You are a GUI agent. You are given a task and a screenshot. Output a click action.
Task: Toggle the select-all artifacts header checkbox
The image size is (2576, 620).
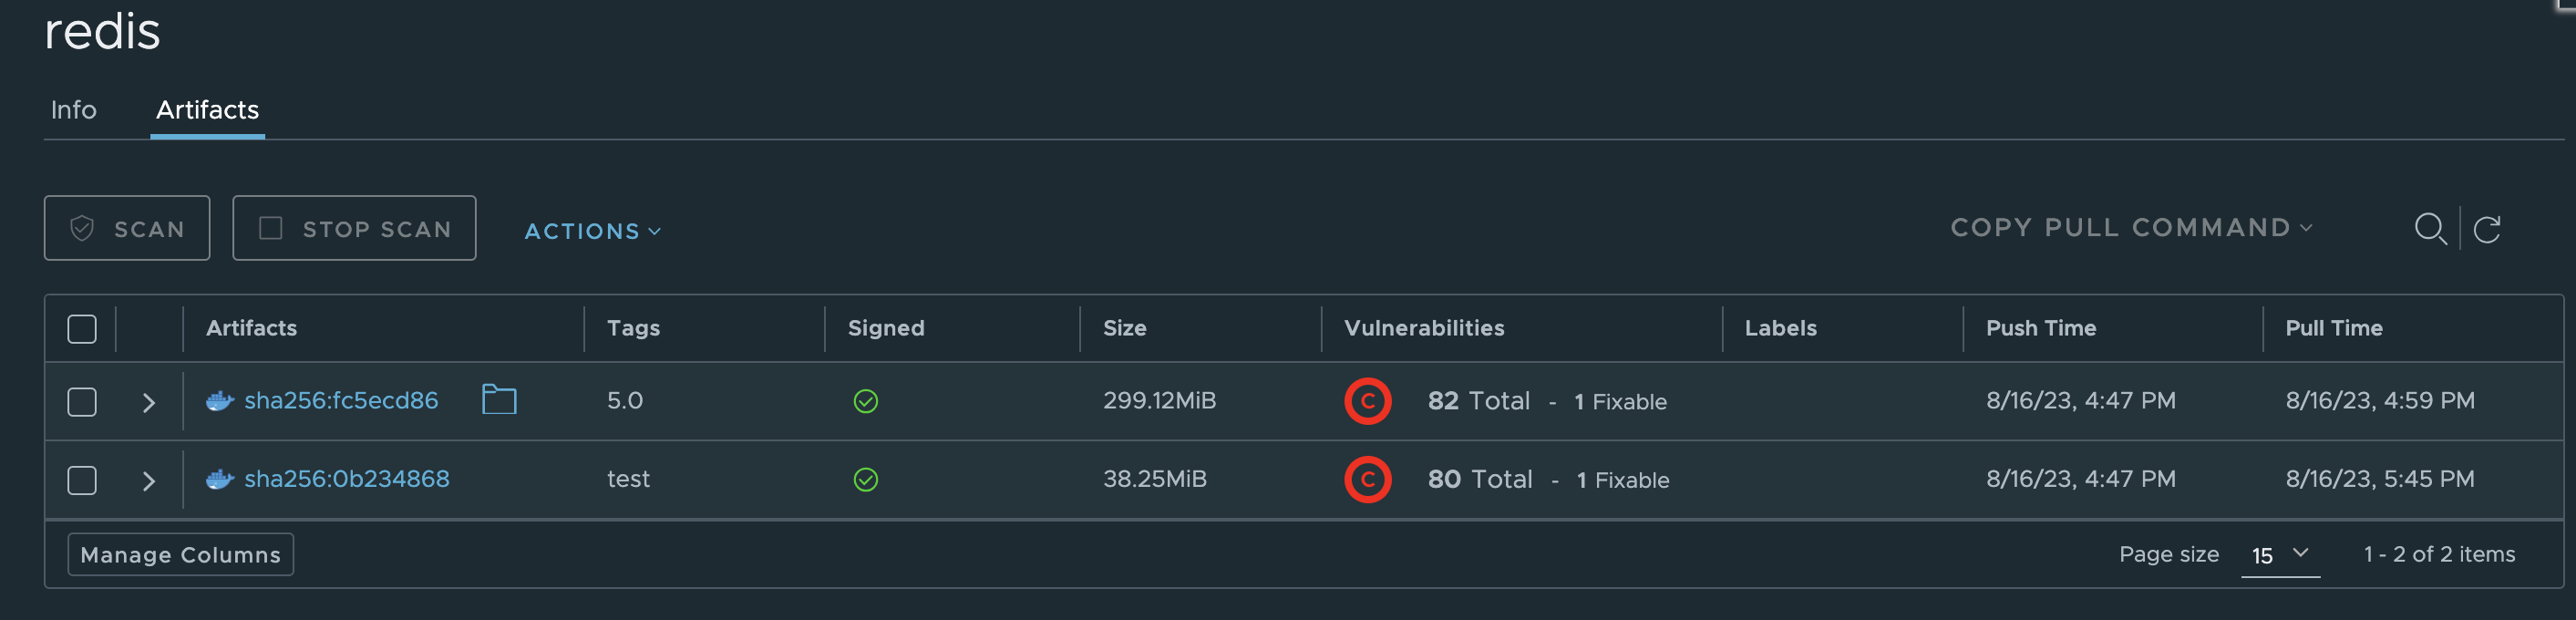81,328
